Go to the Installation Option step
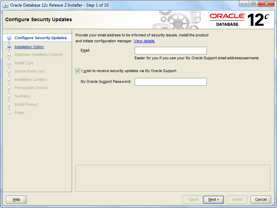The height and width of the screenshot is (208, 277). click(x=29, y=47)
